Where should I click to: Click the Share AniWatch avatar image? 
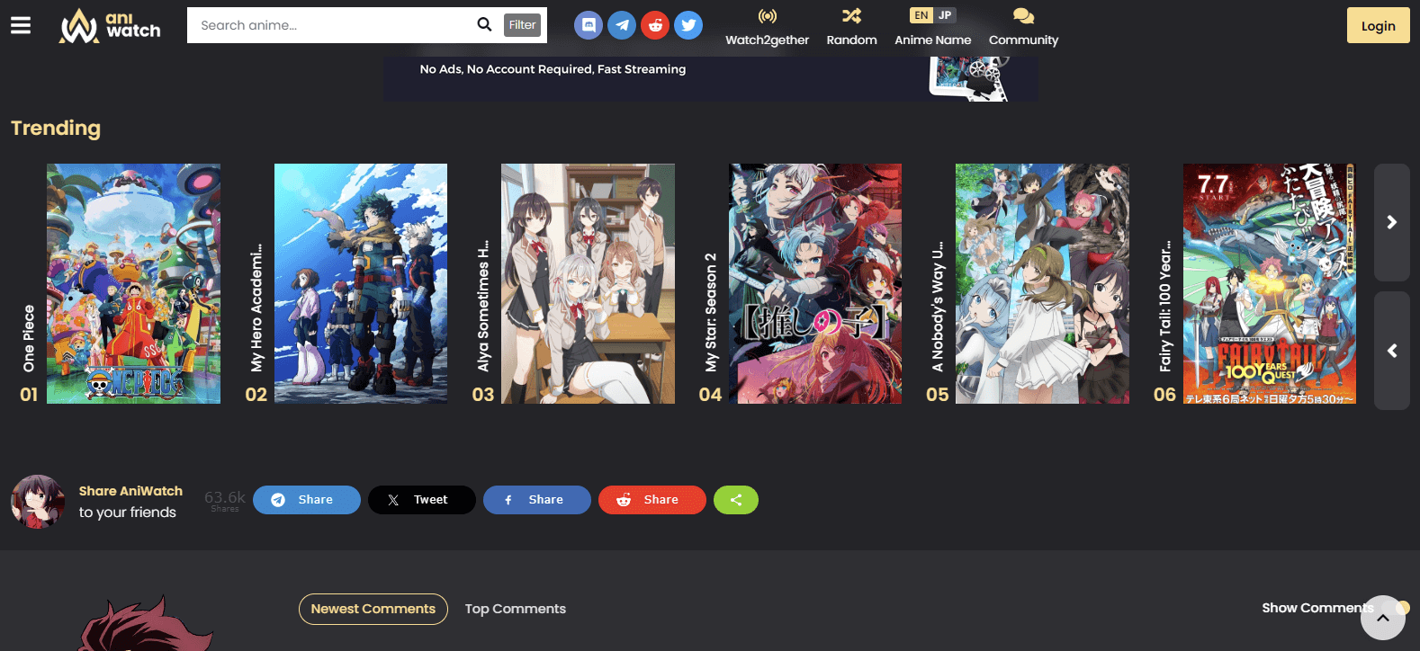point(38,502)
